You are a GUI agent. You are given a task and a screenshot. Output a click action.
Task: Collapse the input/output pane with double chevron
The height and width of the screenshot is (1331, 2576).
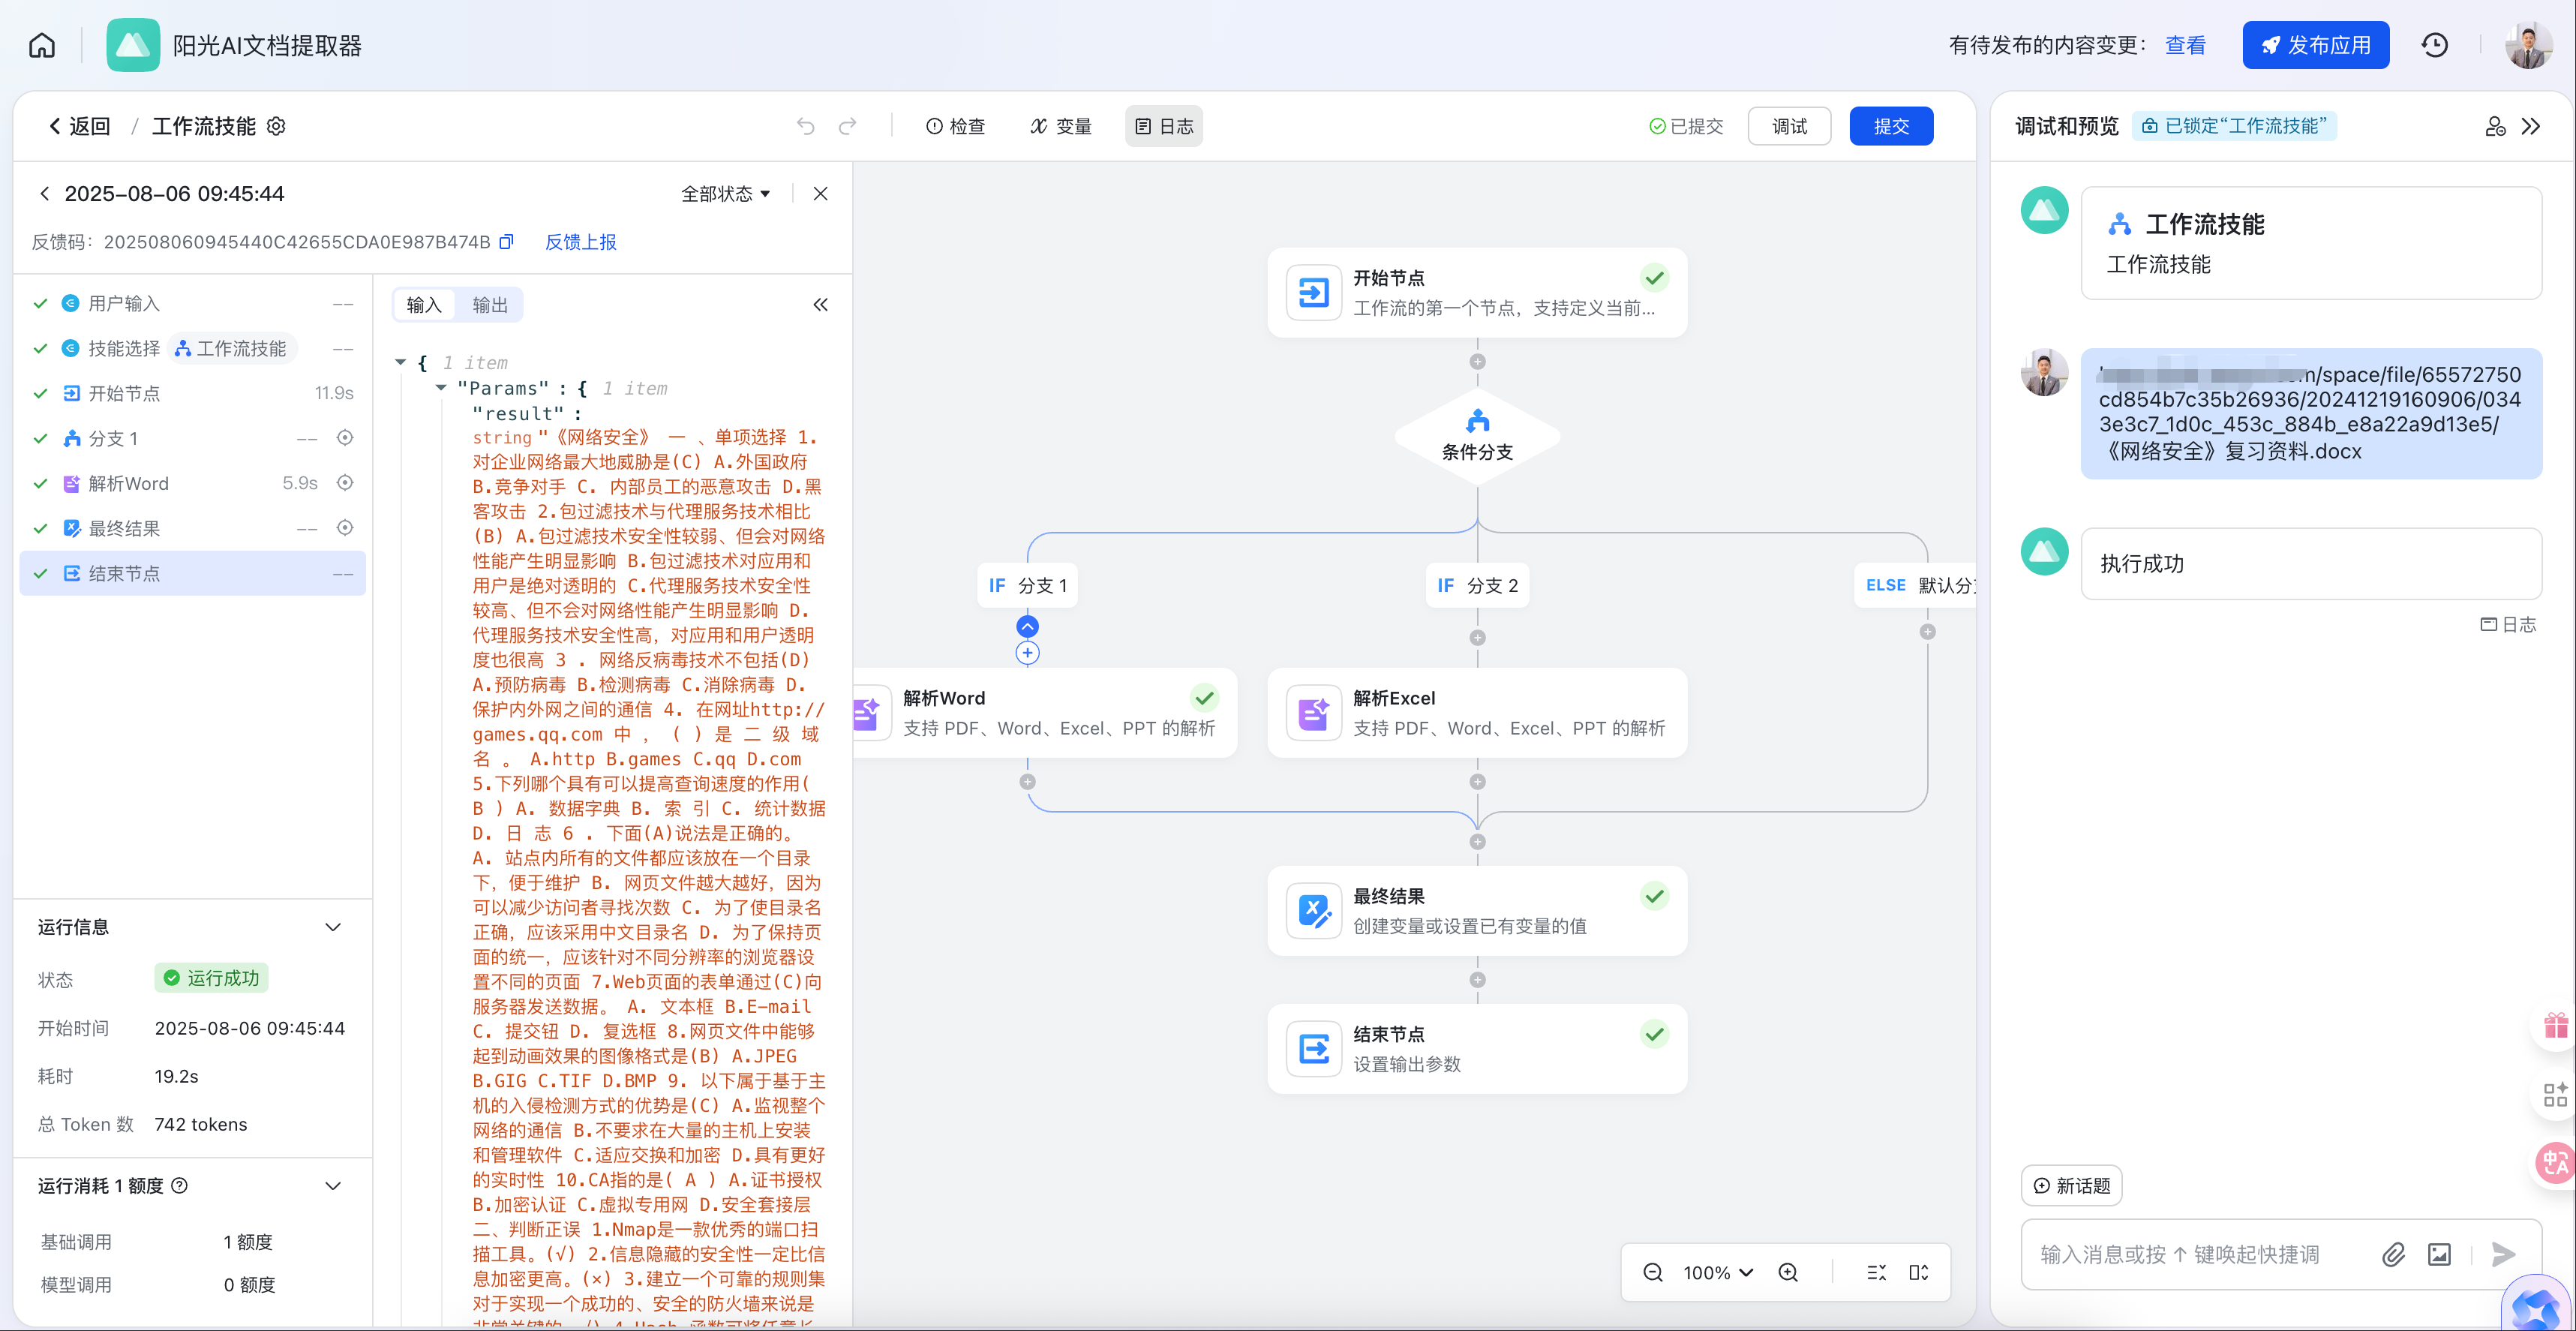820,305
